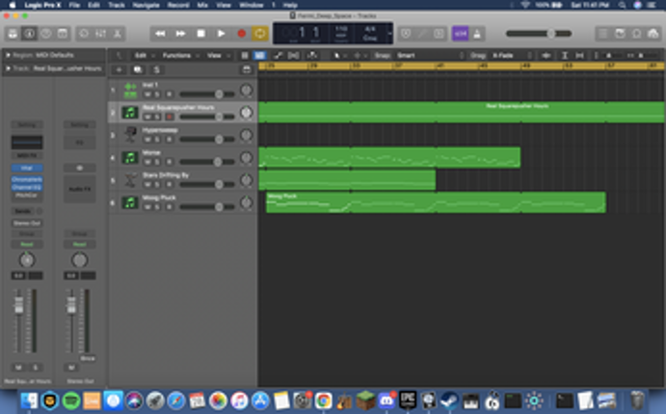666x414 pixels.
Task: Open the File menu
Action: 74,5
